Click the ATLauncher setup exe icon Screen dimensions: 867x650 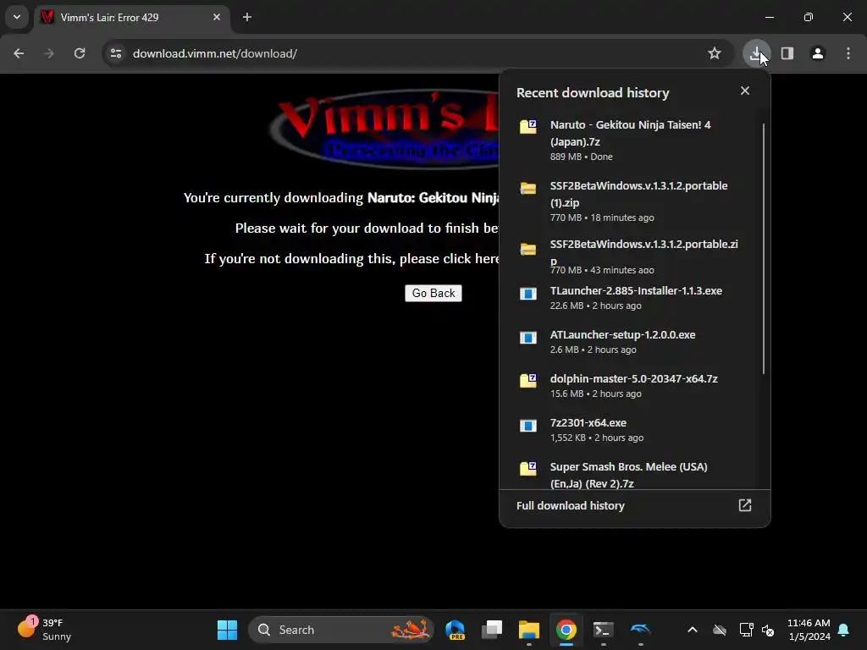[x=528, y=337]
